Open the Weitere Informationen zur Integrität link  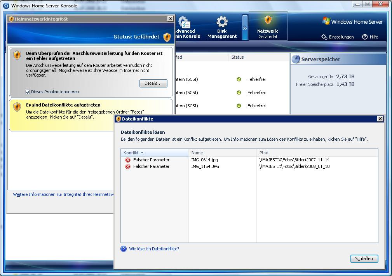[63, 194]
